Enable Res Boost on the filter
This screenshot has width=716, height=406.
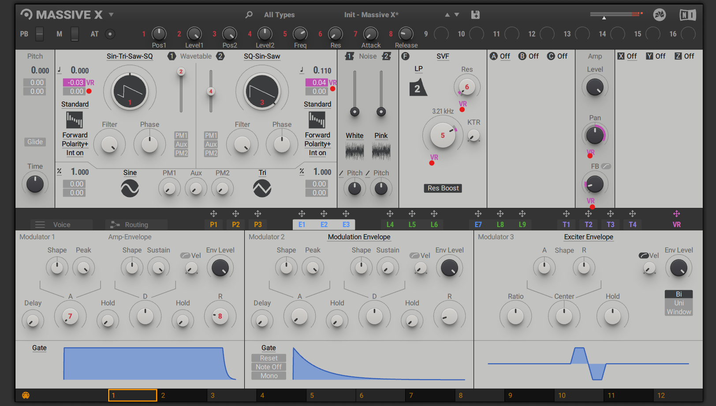[x=443, y=188]
